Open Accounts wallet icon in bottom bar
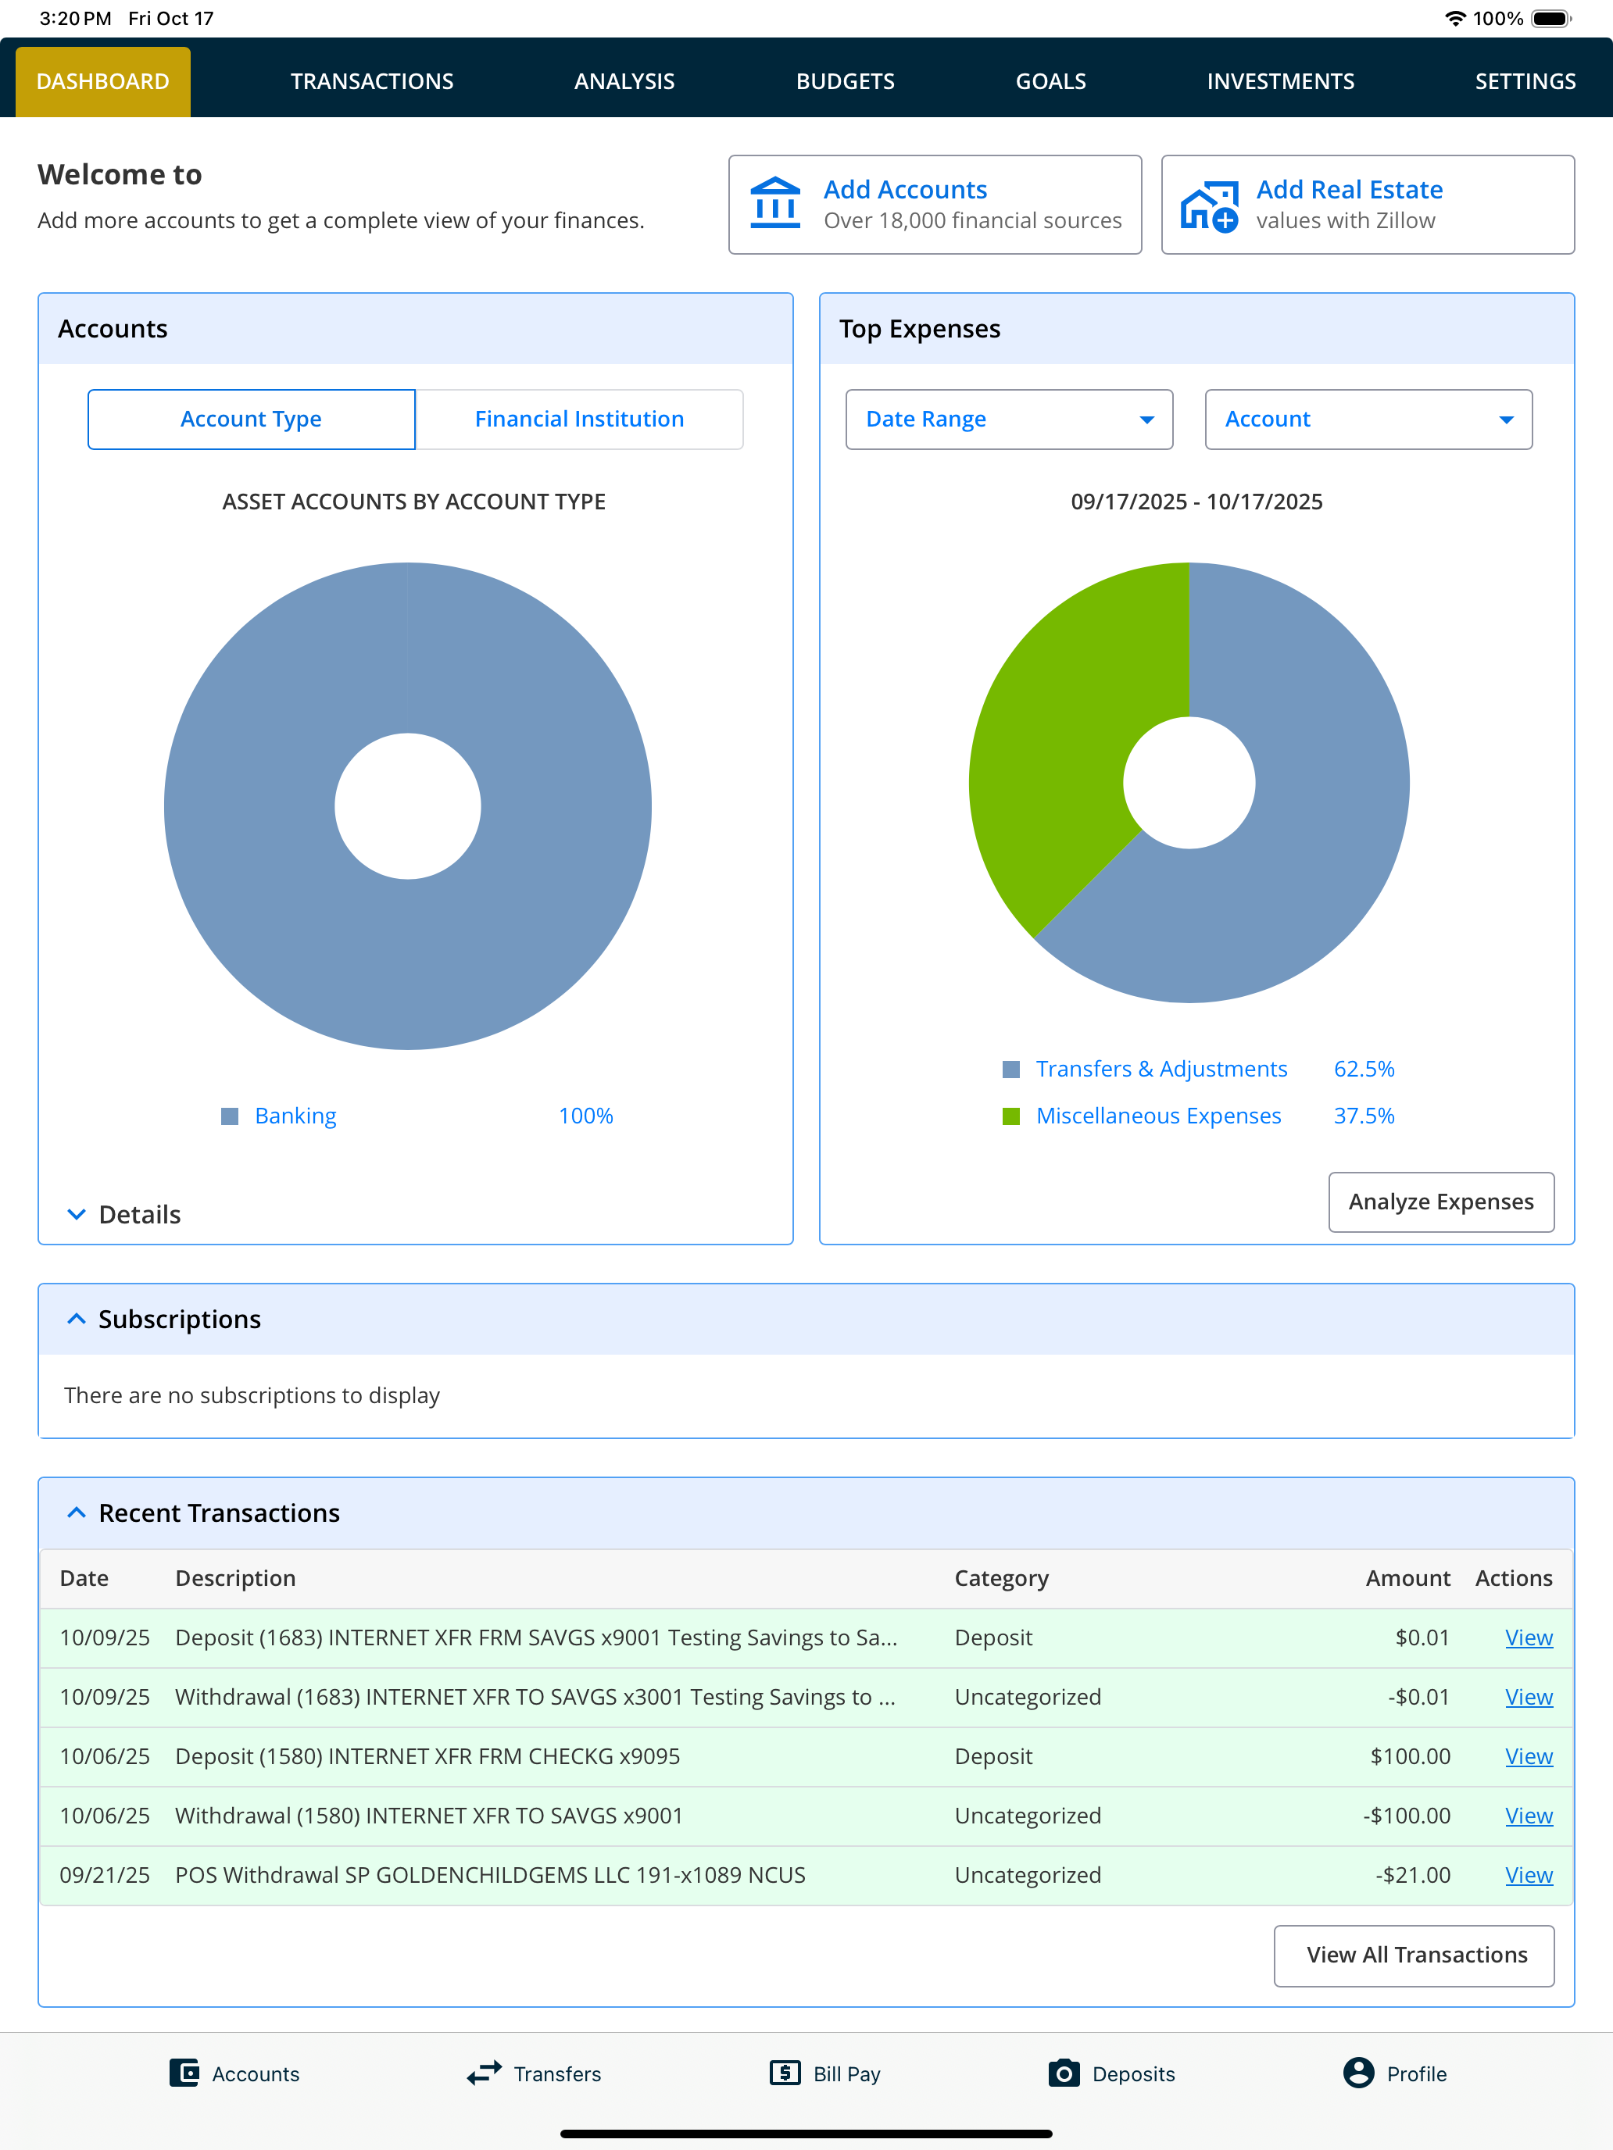 click(x=184, y=2072)
